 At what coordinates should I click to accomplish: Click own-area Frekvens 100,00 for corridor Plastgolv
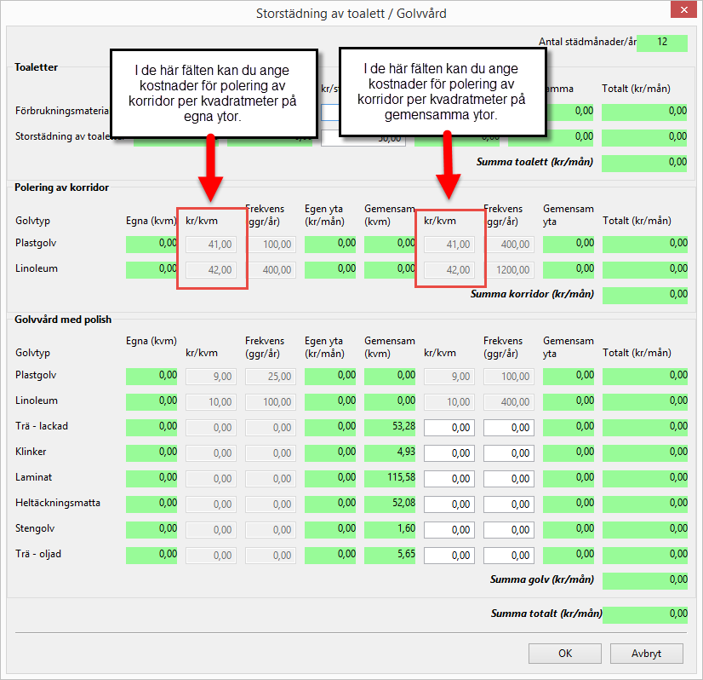(271, 245)
